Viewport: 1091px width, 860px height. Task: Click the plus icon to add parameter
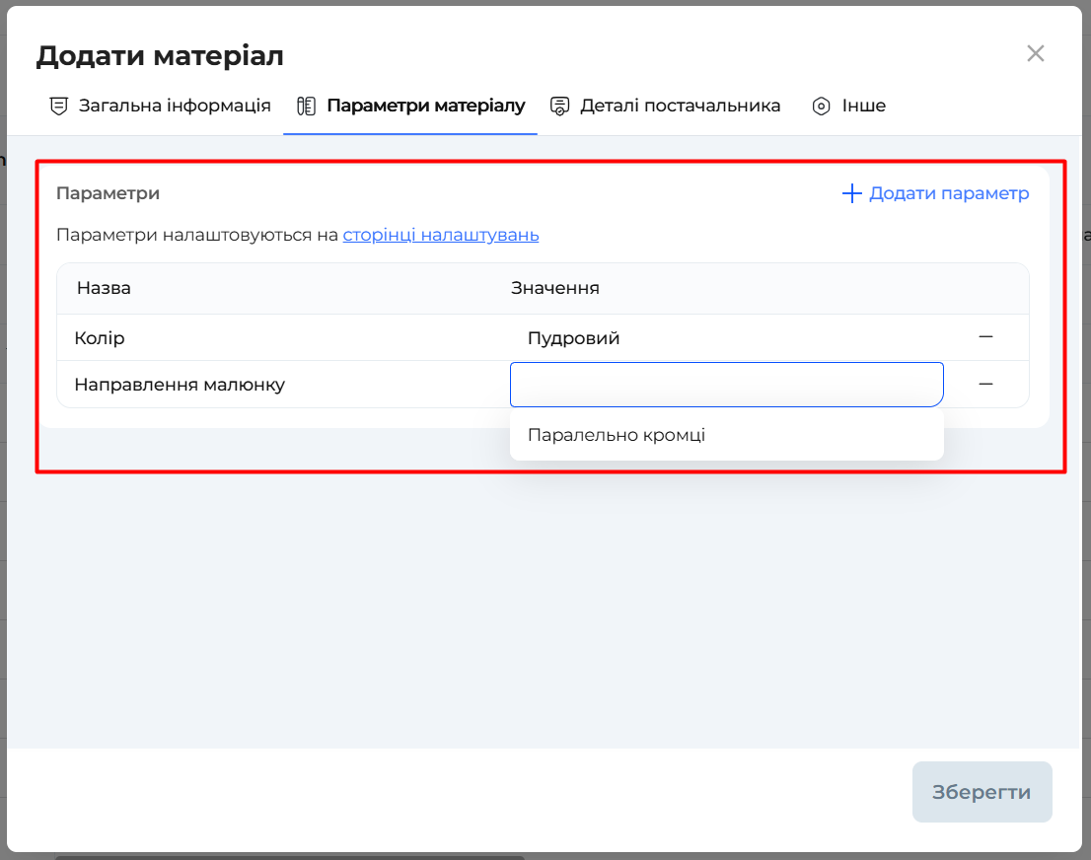851,193
